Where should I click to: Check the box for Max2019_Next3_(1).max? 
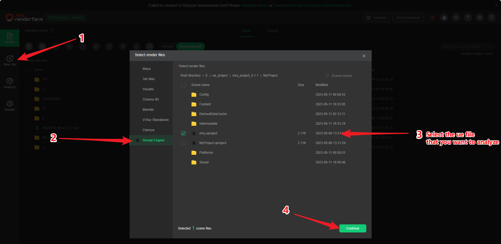tap(27, 128)
